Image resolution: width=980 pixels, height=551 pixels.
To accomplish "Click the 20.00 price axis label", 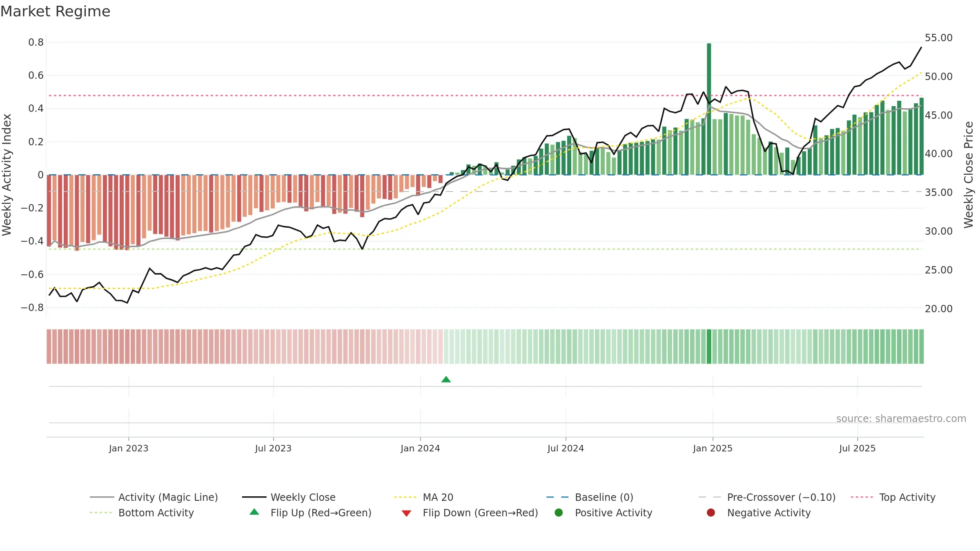I will [938, 309].
